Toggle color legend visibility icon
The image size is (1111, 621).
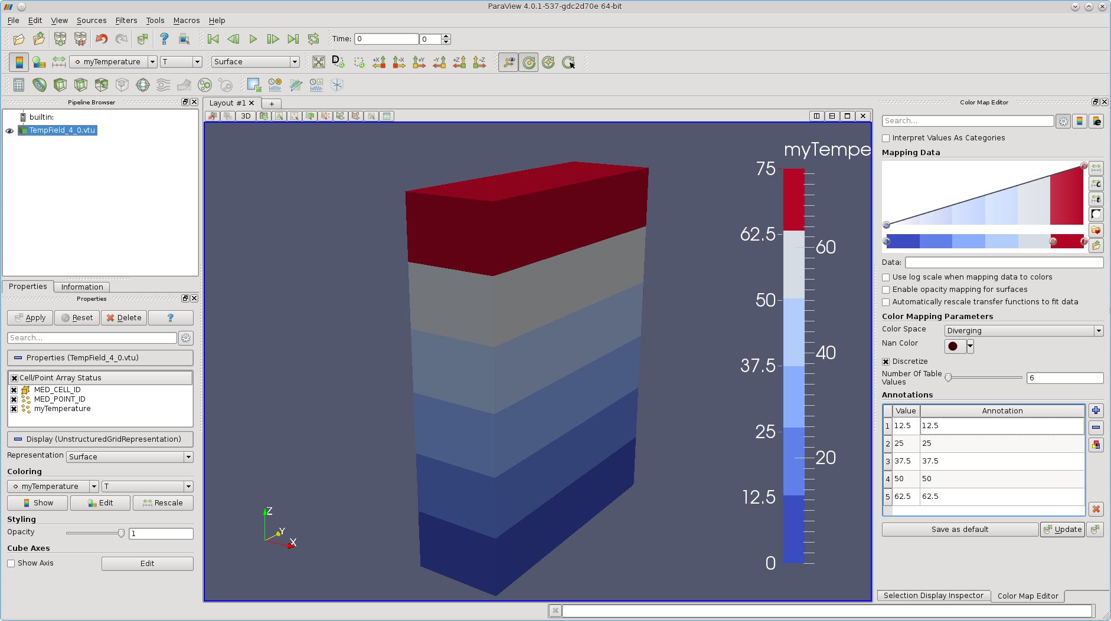pyautogui.click(x=19, y=62)
